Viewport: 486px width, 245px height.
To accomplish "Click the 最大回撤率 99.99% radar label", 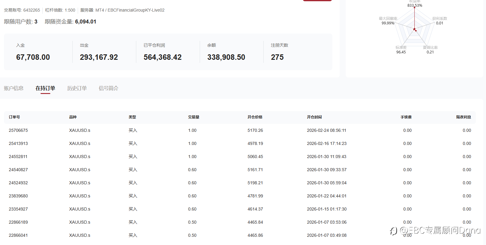I will tap(388, 21).
